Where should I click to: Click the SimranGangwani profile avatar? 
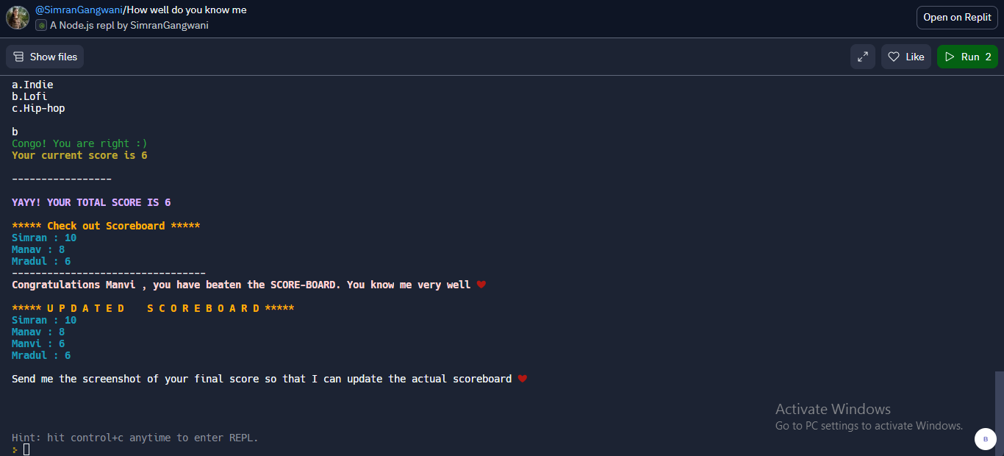18,18
